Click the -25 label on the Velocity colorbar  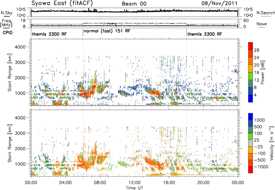point(259,147)
